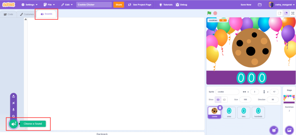Switch to small stage layout
The image size is (296, 135).
[x=280, y=13]
